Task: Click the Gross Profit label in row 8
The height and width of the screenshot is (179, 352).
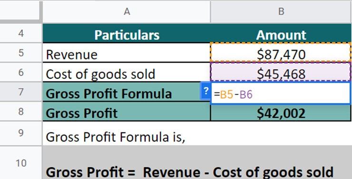Action: tap(127, 112)
